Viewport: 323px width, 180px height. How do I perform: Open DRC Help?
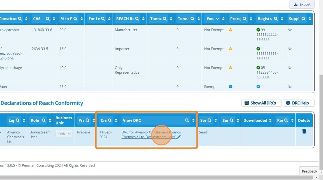coord(298,103)
